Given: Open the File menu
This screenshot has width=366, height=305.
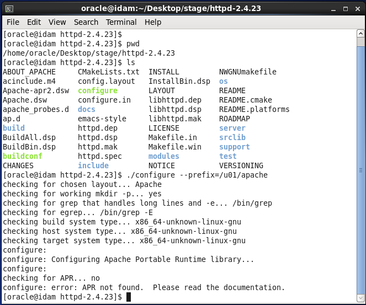Looking at the screenshot, I should [13, 22].
